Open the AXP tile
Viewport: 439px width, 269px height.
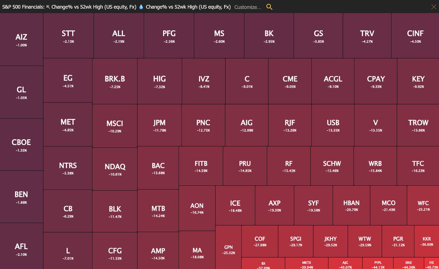click(x=275, y=205)
